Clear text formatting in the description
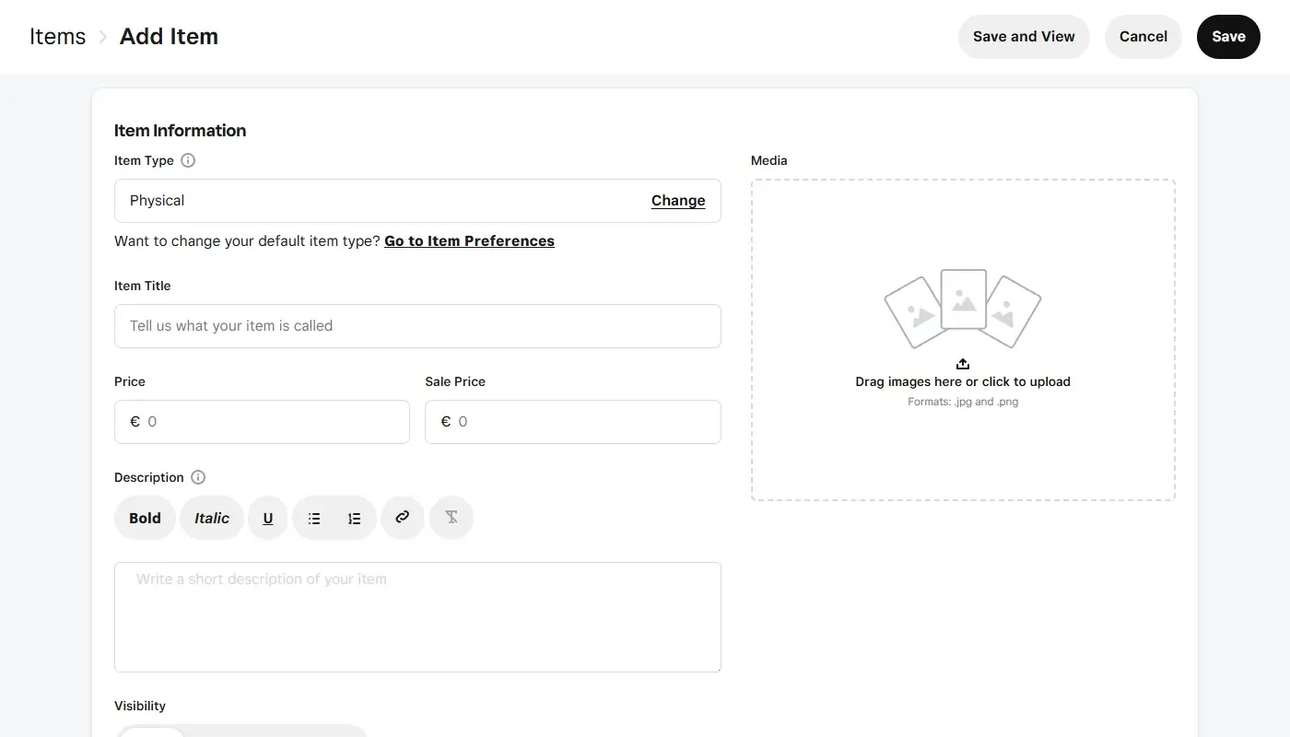The image size is (1290, 737). [x=451, y=518]
